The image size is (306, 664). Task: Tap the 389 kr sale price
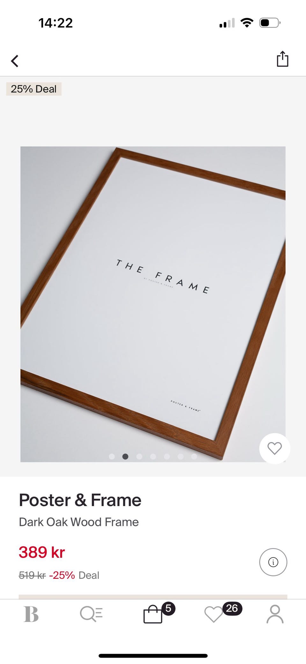click(42, 552)
